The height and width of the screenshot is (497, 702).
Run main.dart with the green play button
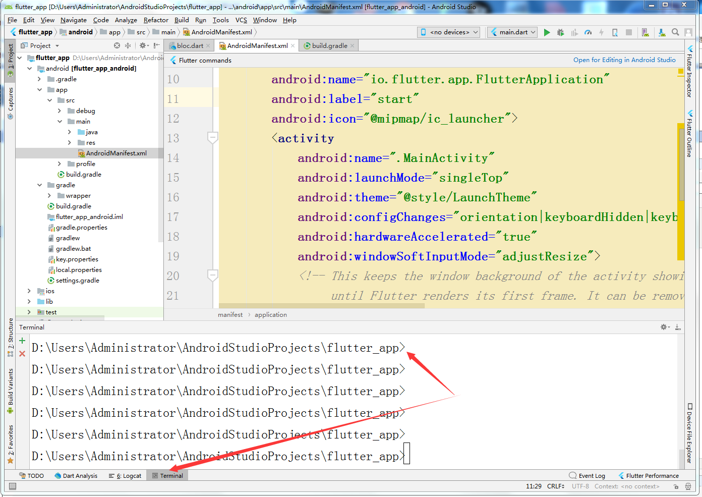click(x=547, y=32)
